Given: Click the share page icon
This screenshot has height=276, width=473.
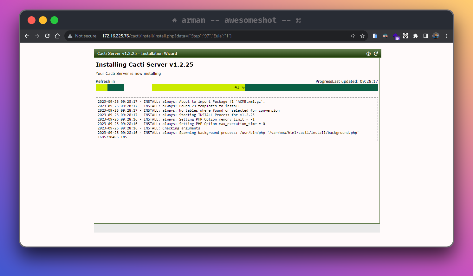Looking at the screenshot, I should coord(352,36).
